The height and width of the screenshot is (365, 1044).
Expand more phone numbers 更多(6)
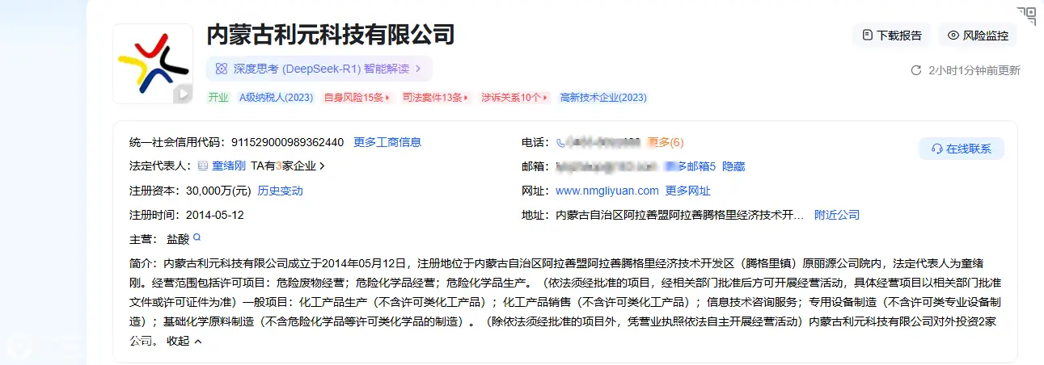666,142
